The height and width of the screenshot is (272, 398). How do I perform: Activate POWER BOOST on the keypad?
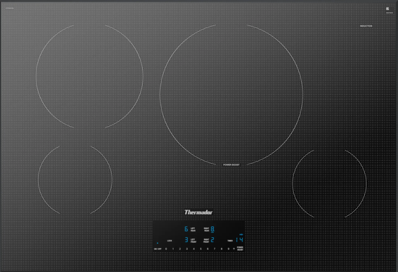[x=240, y=247]
